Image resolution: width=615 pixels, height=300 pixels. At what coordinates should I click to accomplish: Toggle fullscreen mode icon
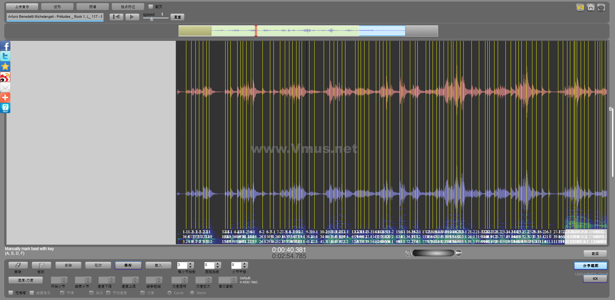click(601, 7)
